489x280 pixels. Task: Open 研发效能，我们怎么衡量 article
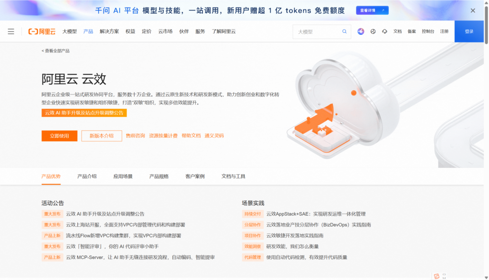pos(293,246)
